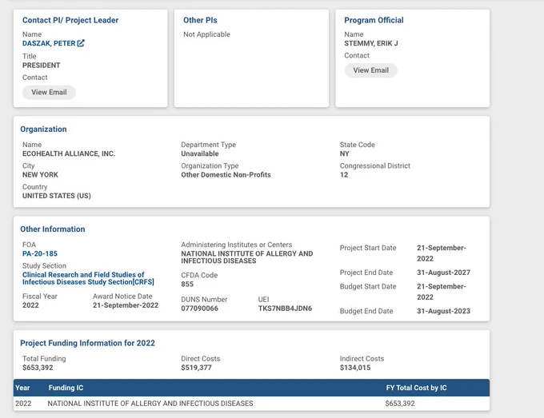Select Project Funding Information for 2022 heading
Image resolution: width=544 pixels, height=418 pixels.
pyautogui.click(x=87, y=343)
